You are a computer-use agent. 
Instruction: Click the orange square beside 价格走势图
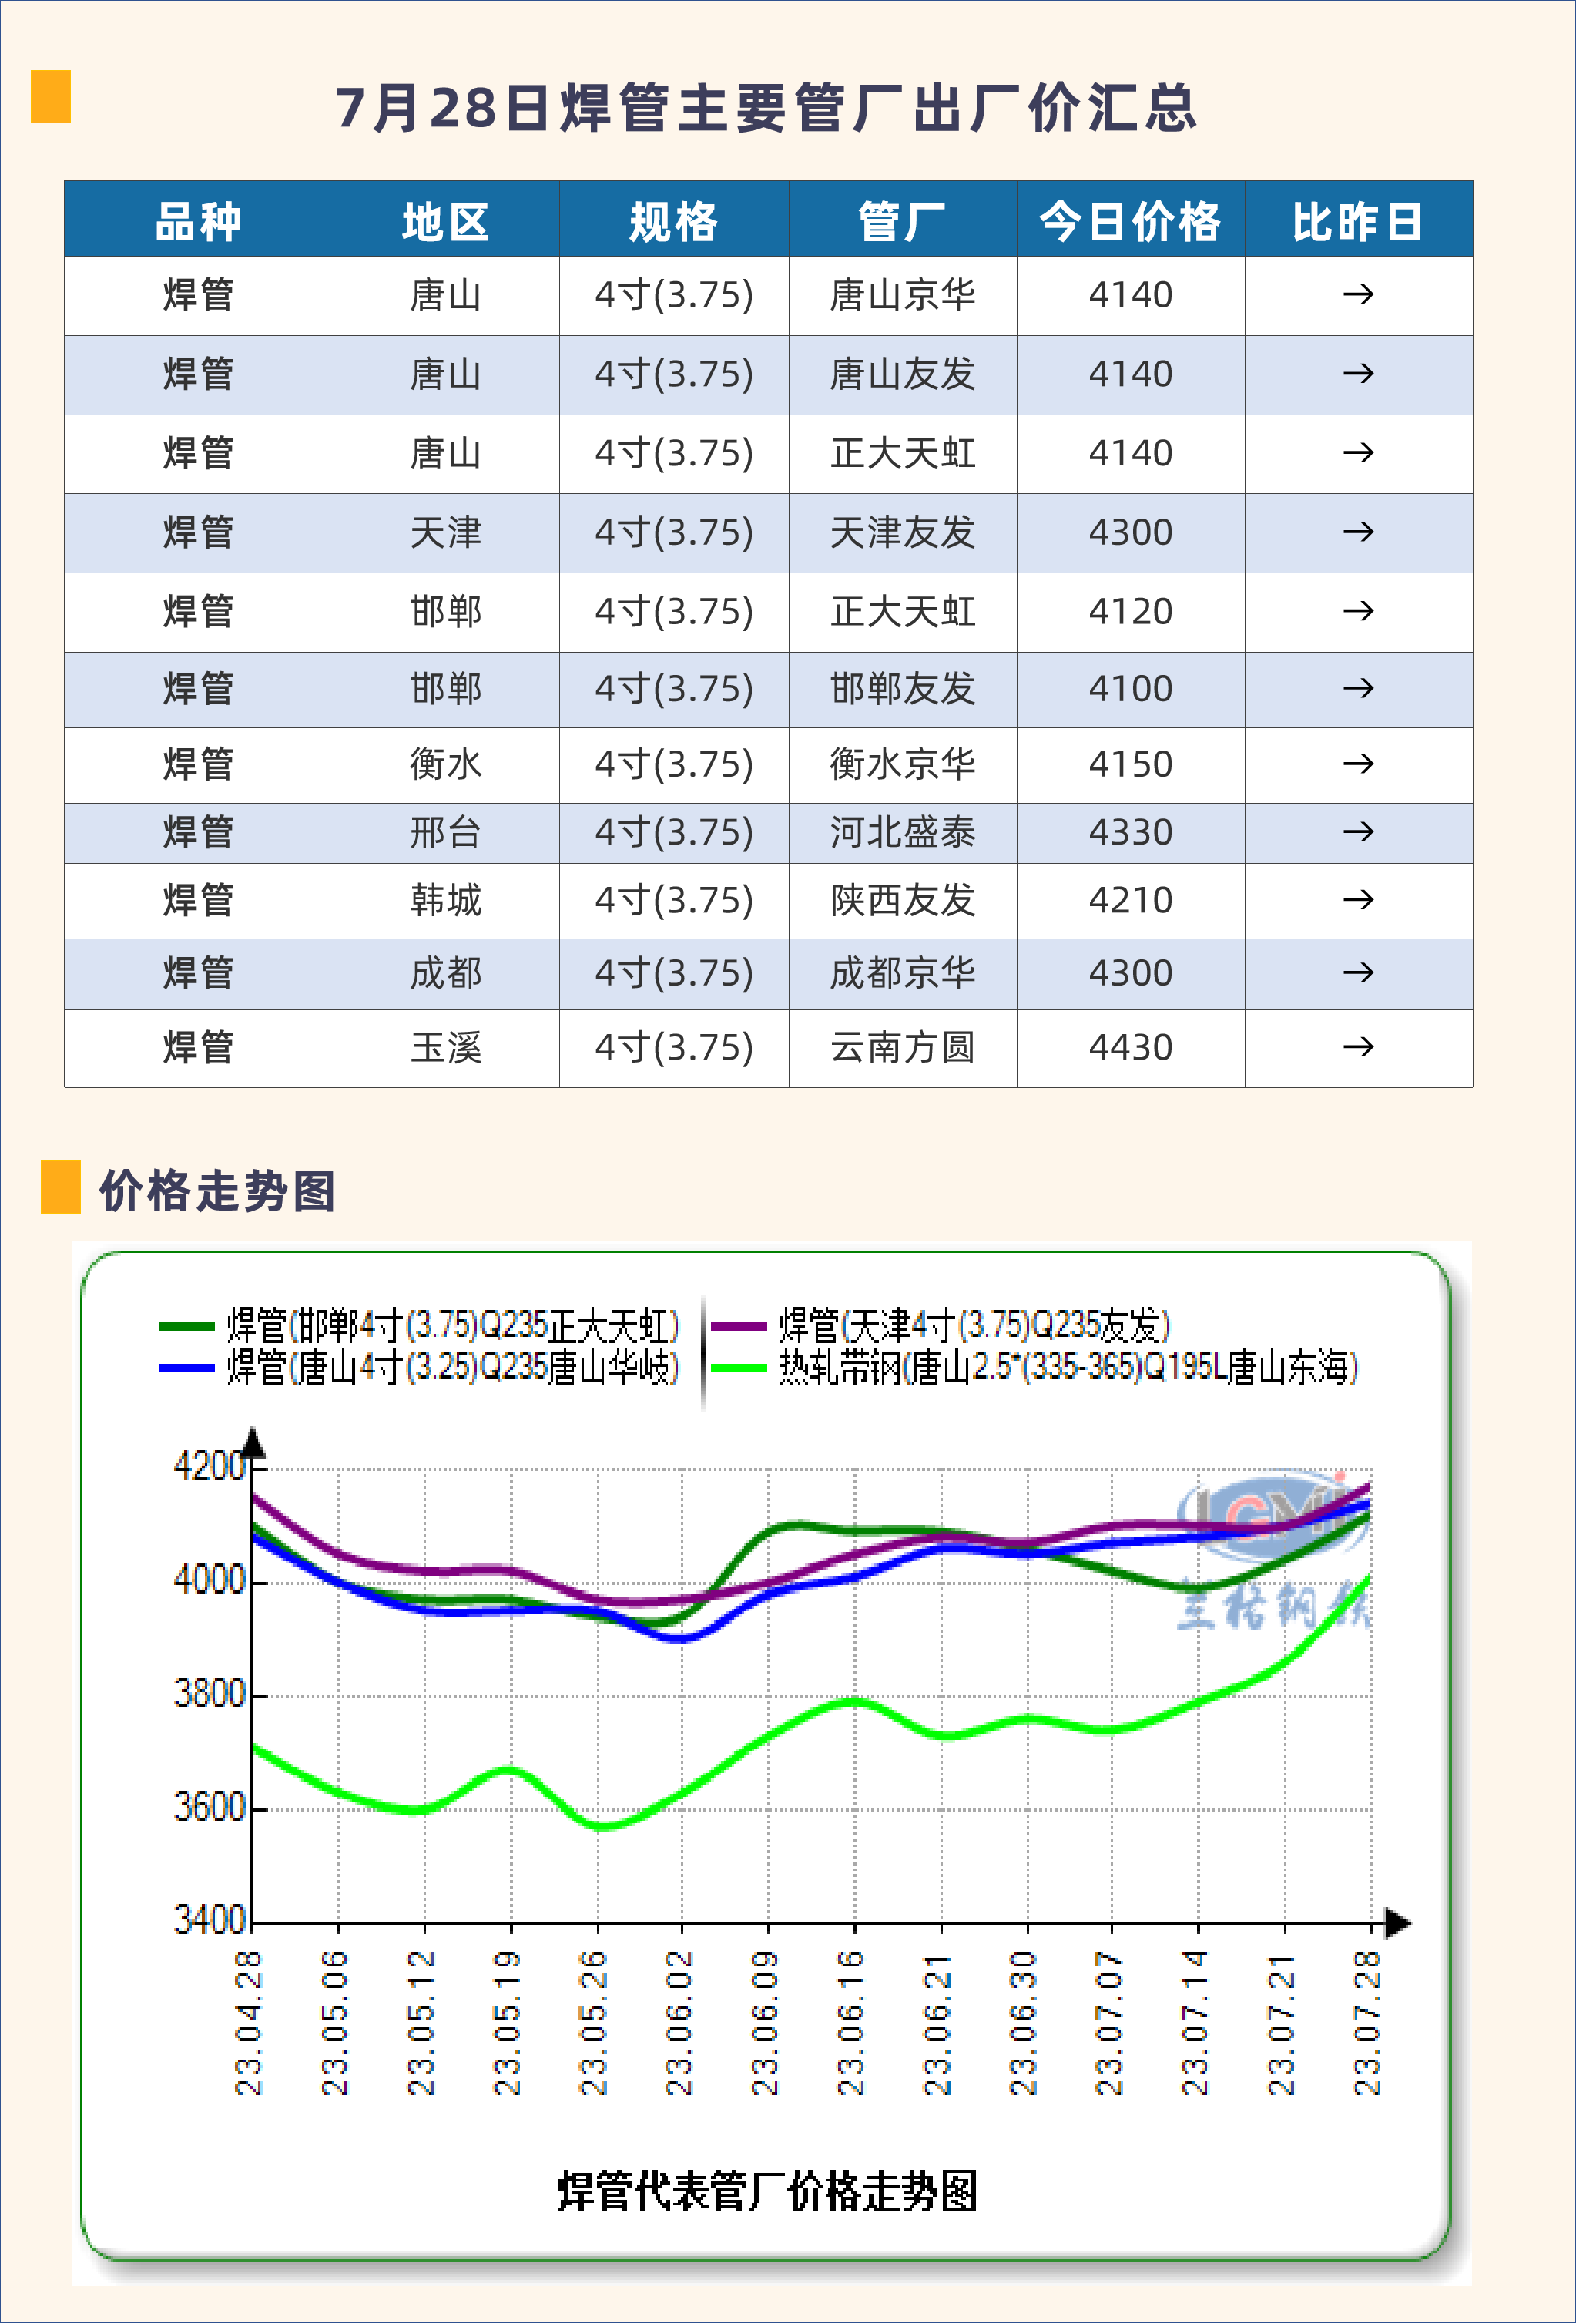click(x=60, y=1187)
